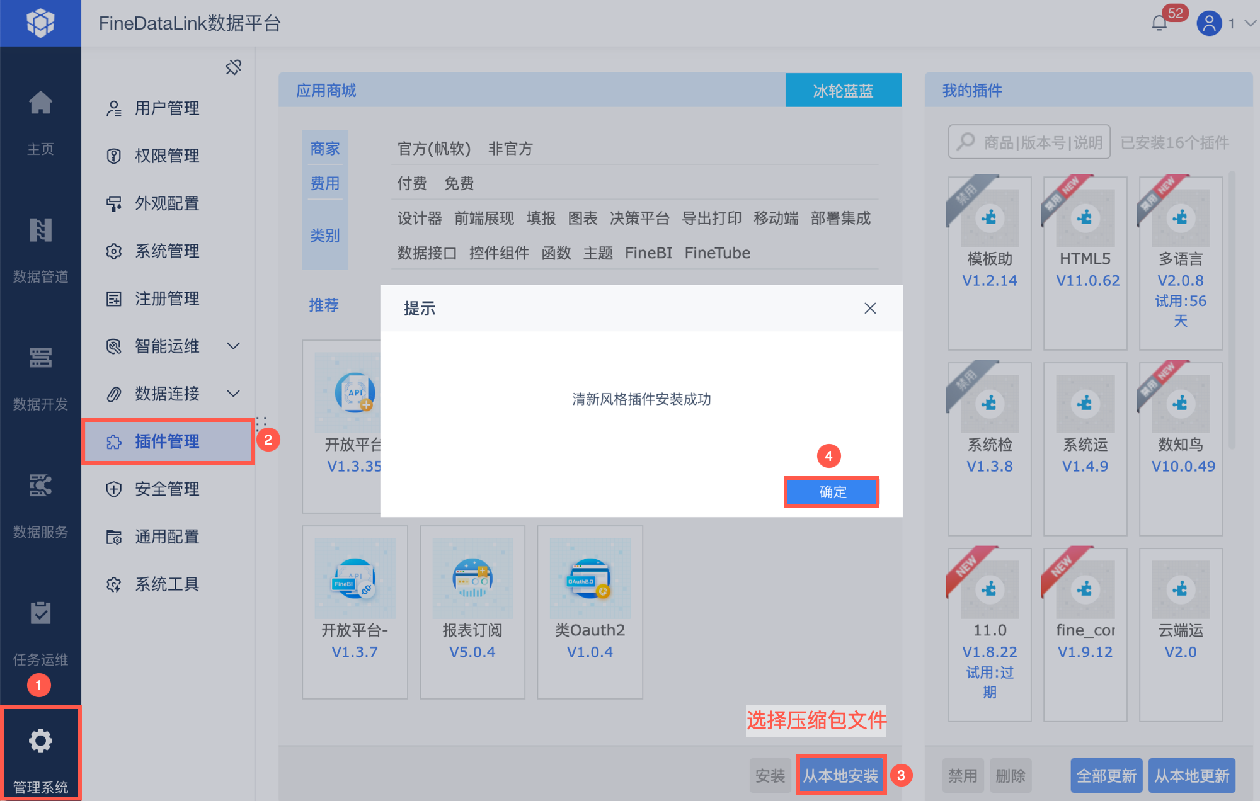Open 插件管理 in the side menu
The image size is (1260, 801).
point(168,441)
